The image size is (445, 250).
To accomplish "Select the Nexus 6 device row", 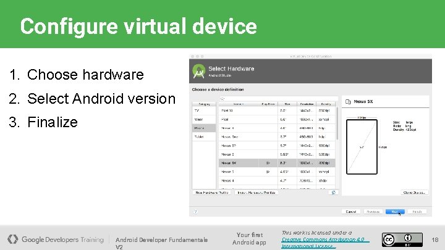I will click(x=277, y=154).
